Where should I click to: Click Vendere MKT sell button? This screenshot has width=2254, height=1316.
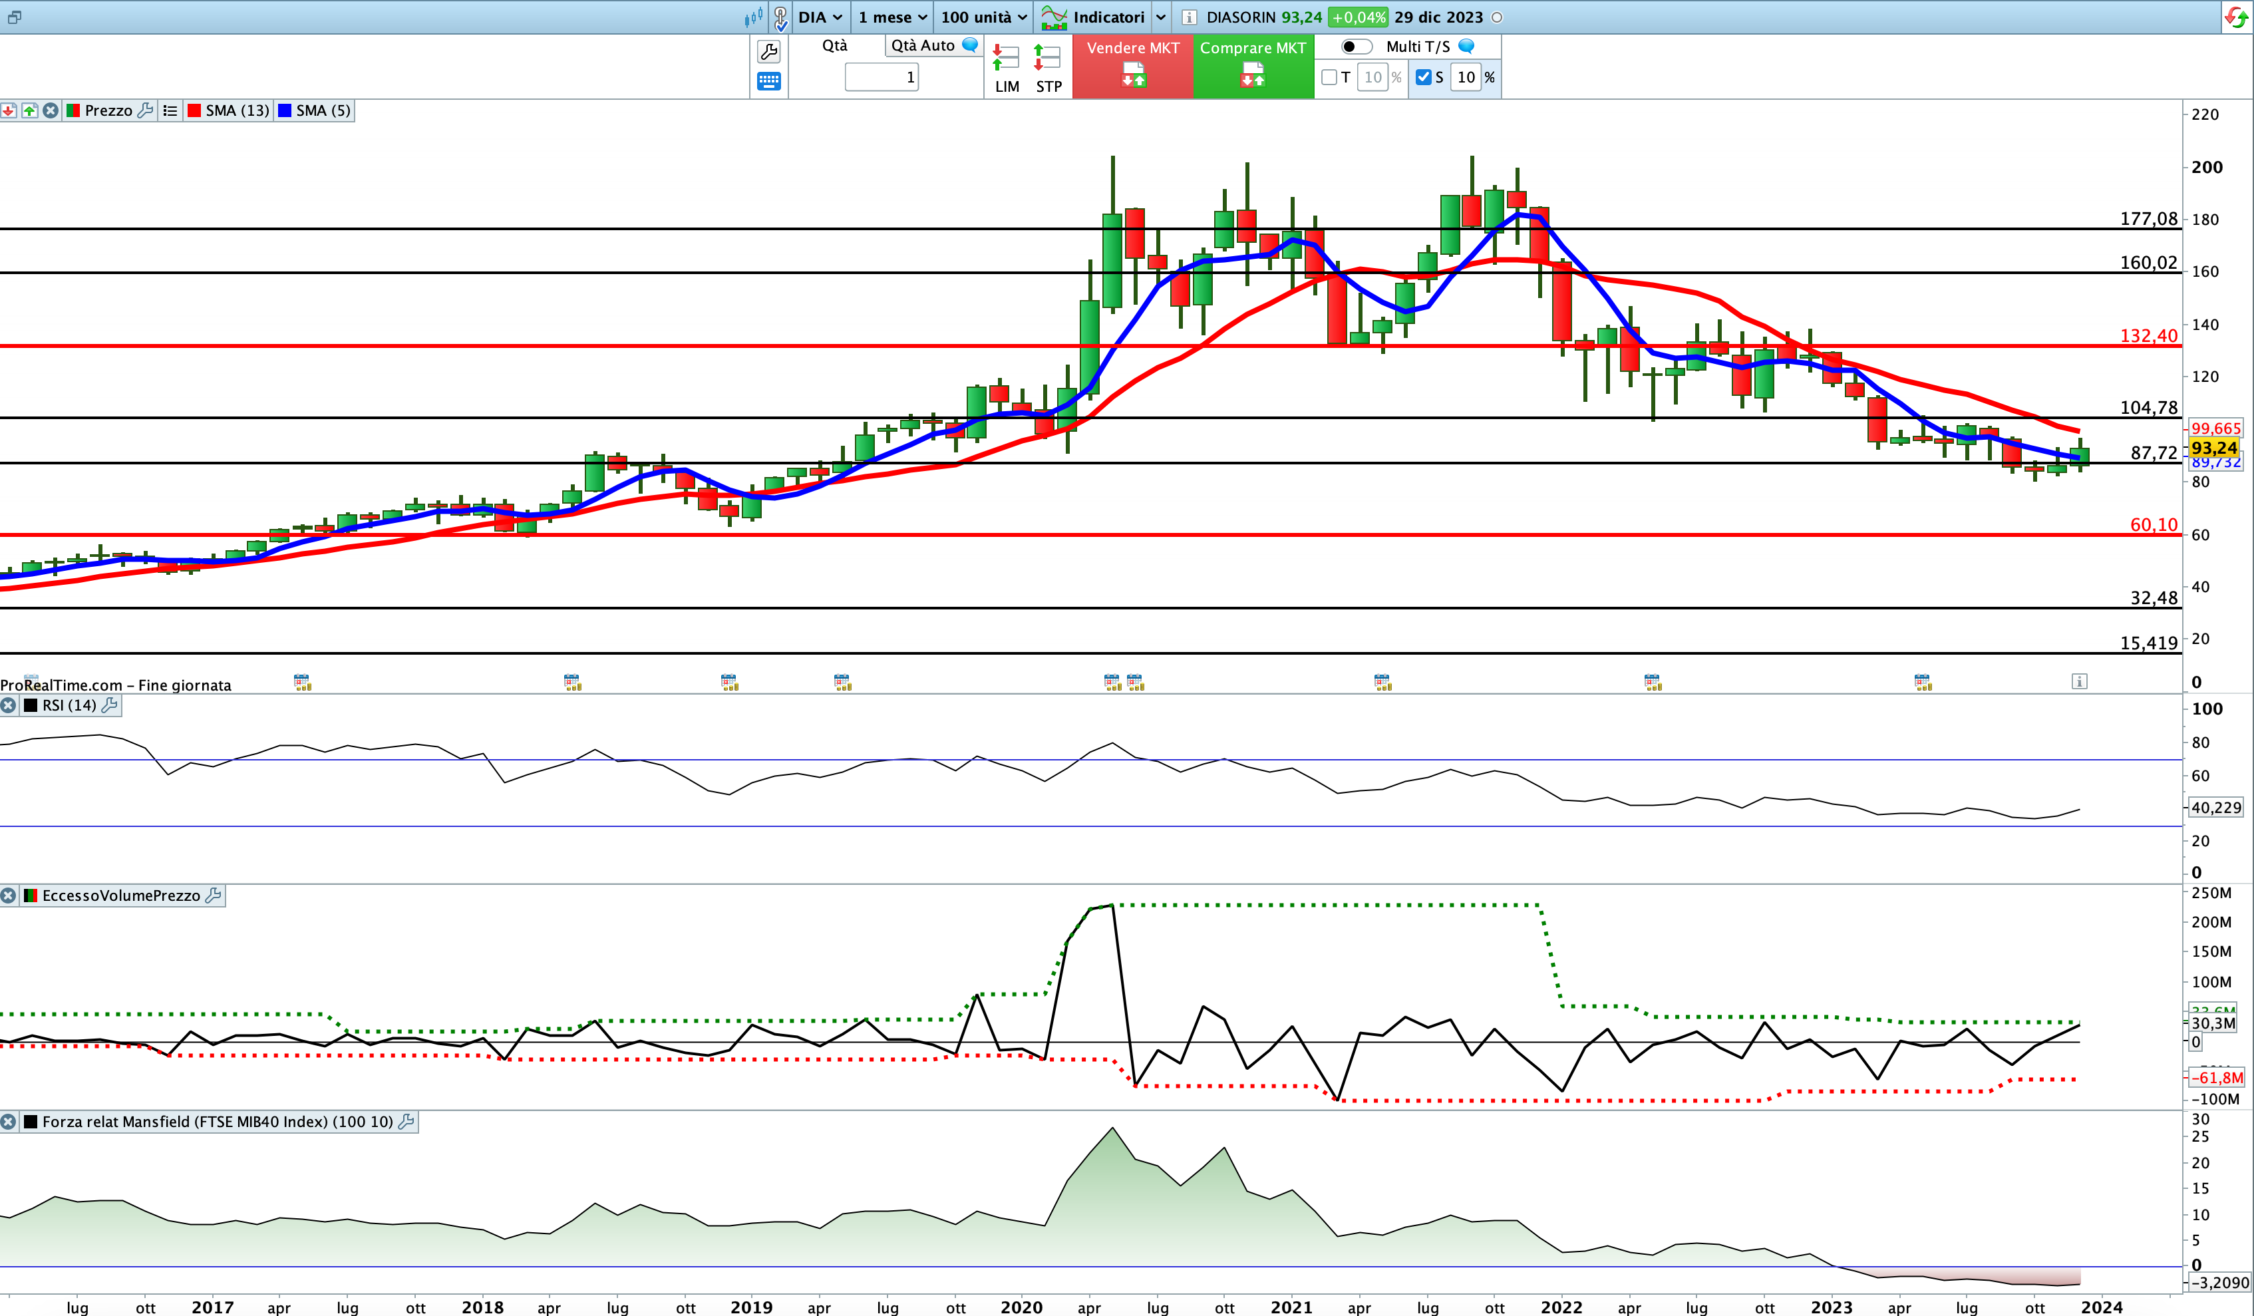(x=1132, y=67)
